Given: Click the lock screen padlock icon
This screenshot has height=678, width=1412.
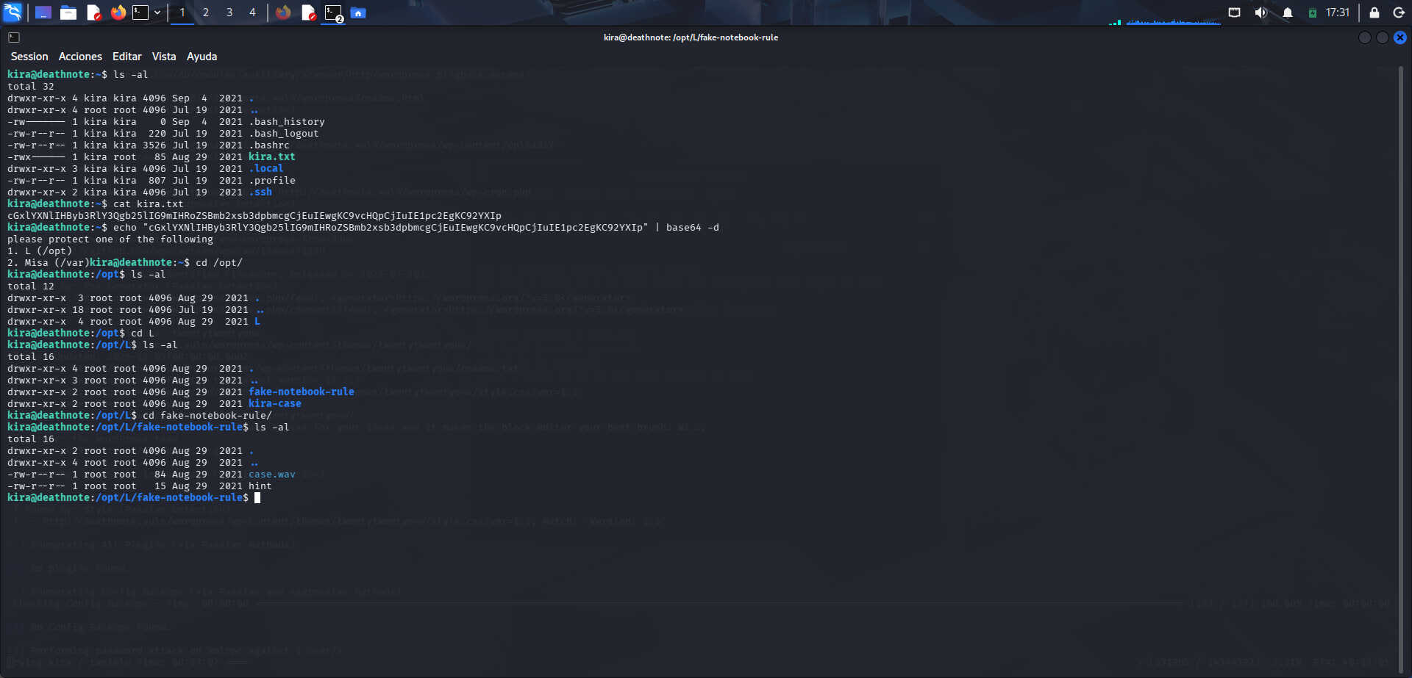Looking at the screenshot, I should click(1374, 12).
